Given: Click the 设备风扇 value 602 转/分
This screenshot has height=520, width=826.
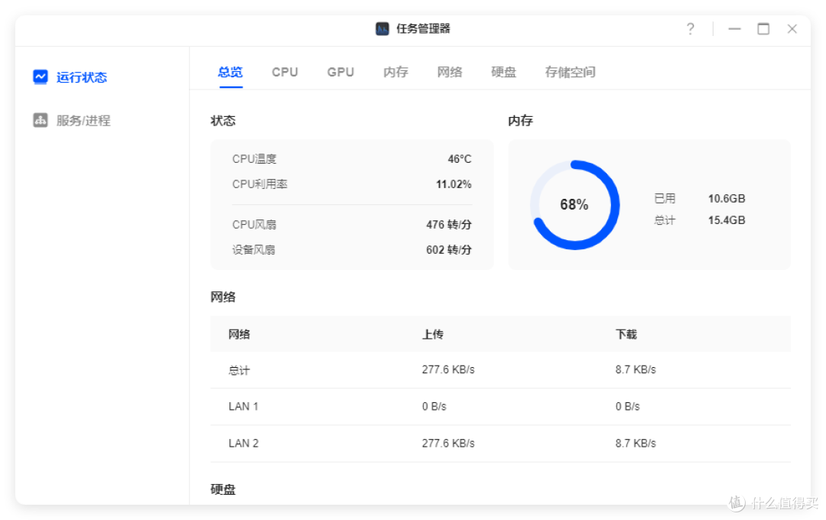Looking at the screenshot, I should click(x=449, y=250).
